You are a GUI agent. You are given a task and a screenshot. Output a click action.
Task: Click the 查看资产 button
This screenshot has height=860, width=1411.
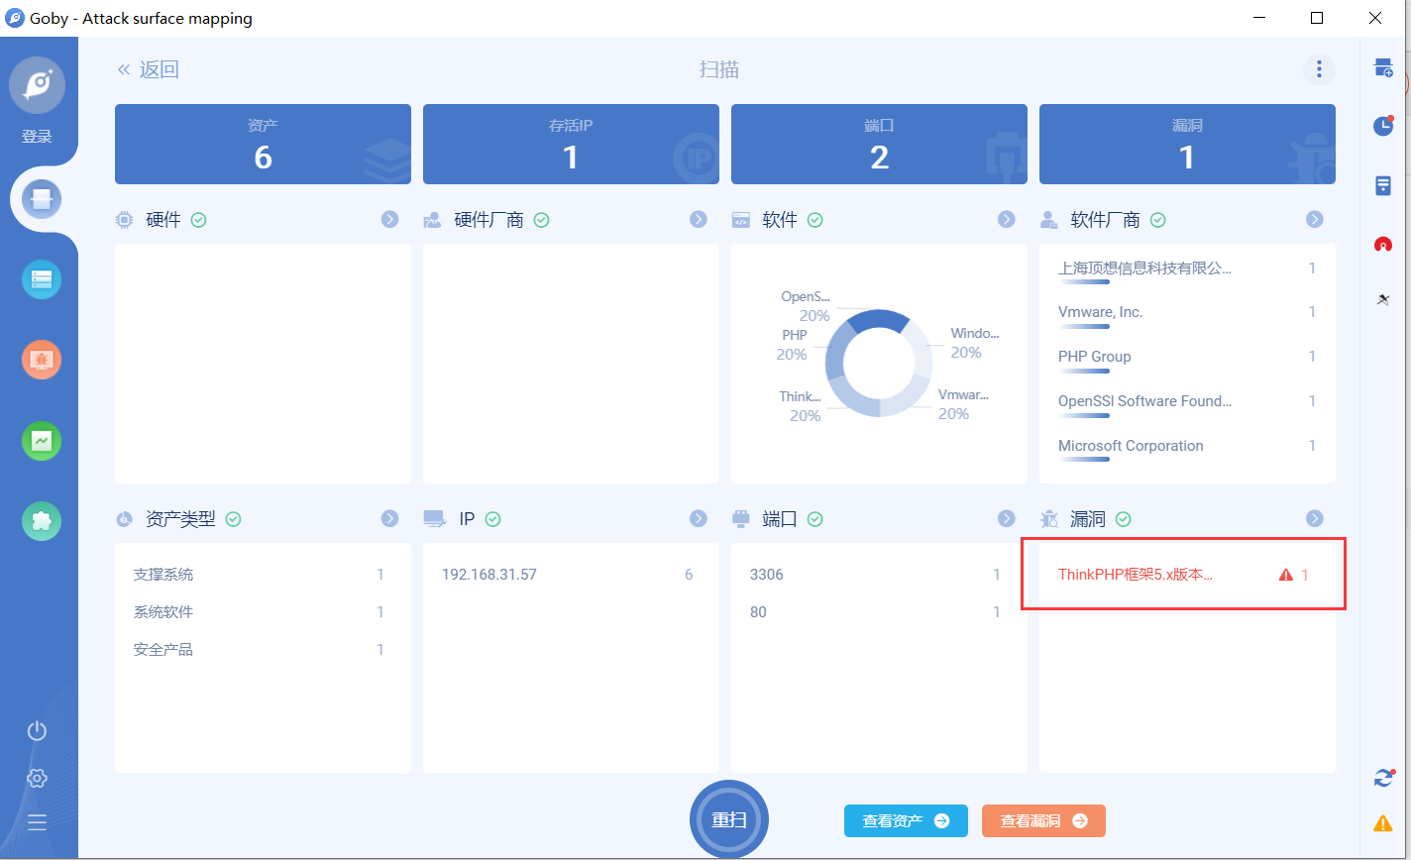[906, 820]
